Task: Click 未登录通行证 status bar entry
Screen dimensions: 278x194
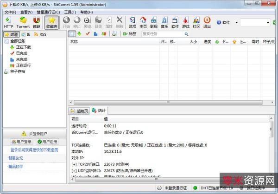Action: click(172, 188)
